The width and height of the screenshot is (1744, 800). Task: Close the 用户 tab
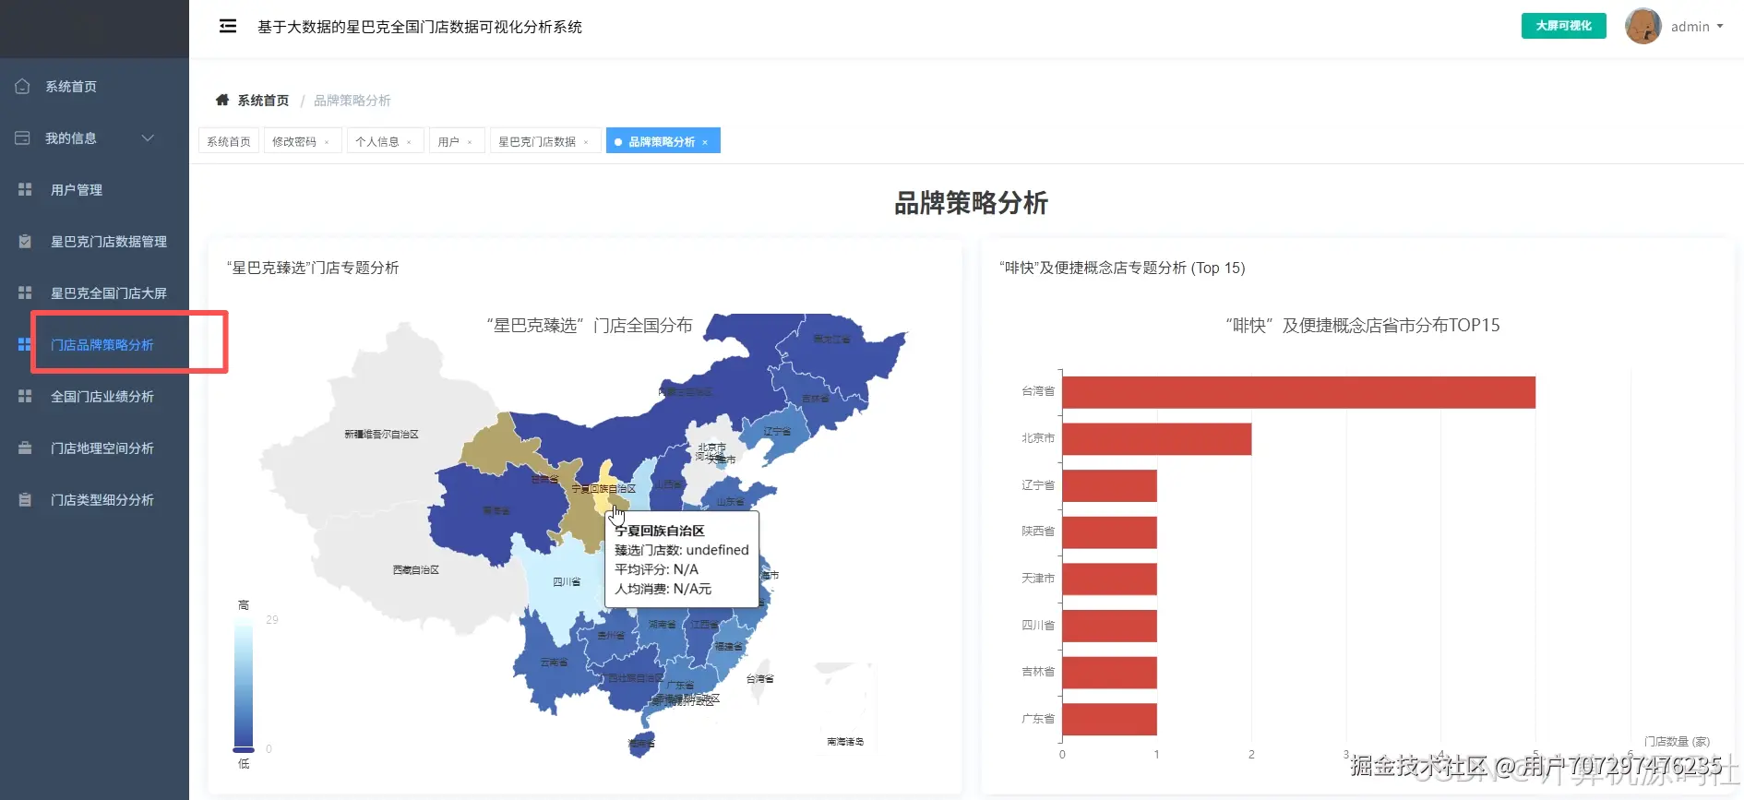tap(470, 142)
